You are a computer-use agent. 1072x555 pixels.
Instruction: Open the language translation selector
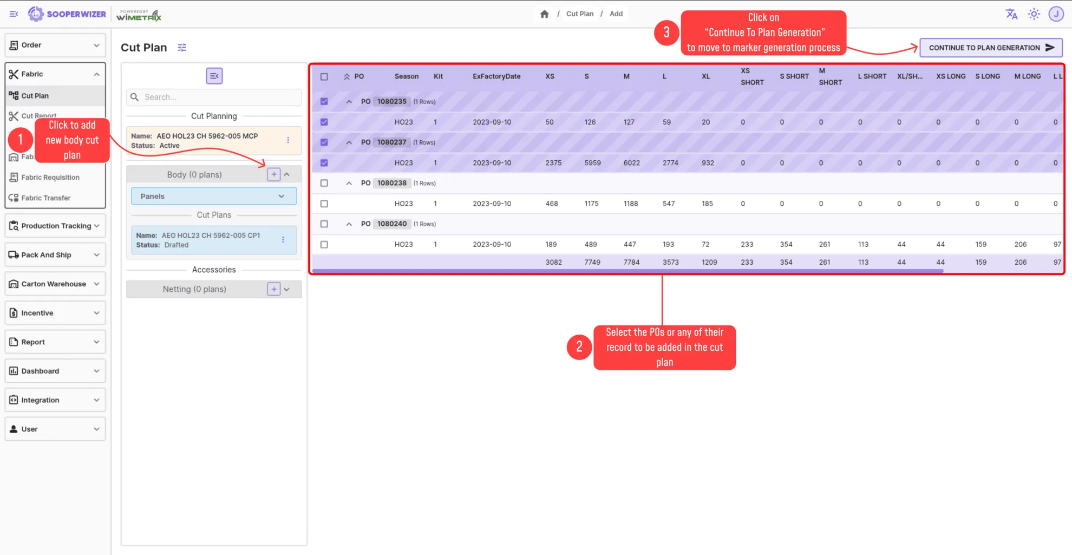pos(1011,14)
